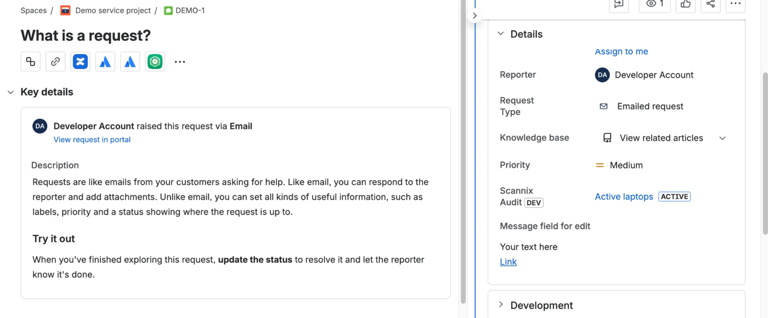Click the main content vertical scrollbar
Image resolution: width=768 pixels, height=318 pixels.
click(x=463, y=152)
